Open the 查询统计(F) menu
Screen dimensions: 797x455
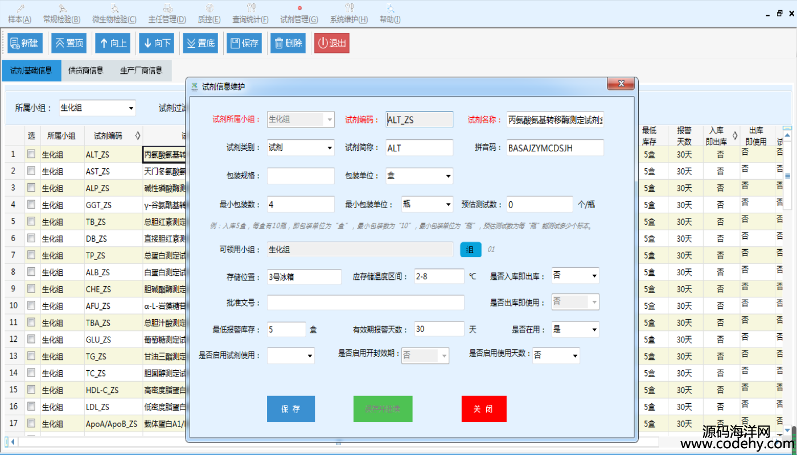click(250, 14)
